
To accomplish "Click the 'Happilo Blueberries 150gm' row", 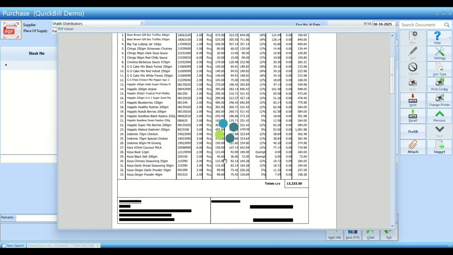I will 214,102.
